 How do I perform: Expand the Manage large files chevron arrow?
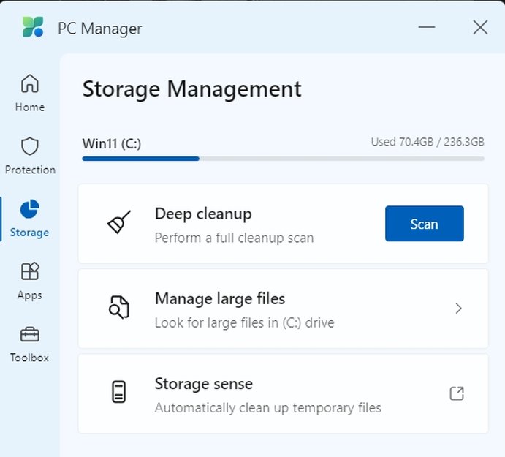point(458,309)
